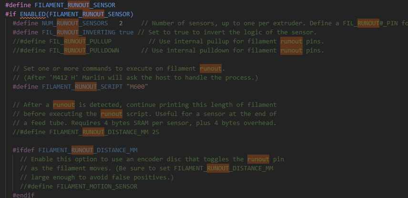This screenshot has width=408, height=198.
Task: Click the '#if' keyword on second line
Action: coord(10,14)
